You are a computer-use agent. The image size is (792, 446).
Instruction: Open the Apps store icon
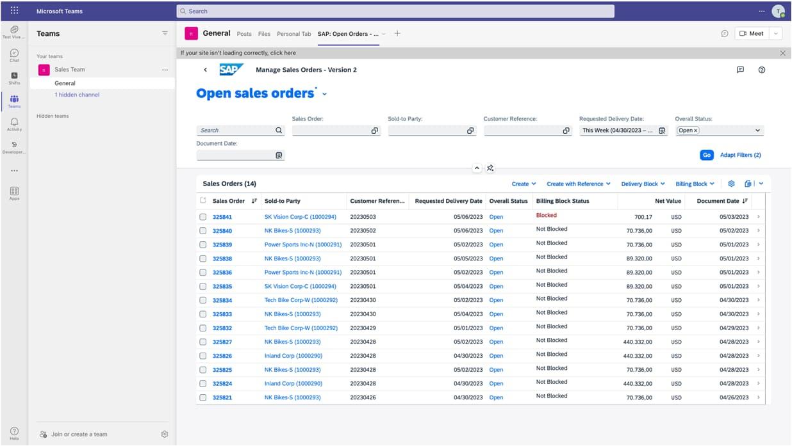pyautogui.click(x=14, y=193)
